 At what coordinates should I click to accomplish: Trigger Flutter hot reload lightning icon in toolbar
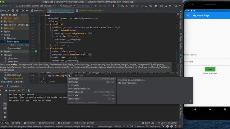[114, 6]
